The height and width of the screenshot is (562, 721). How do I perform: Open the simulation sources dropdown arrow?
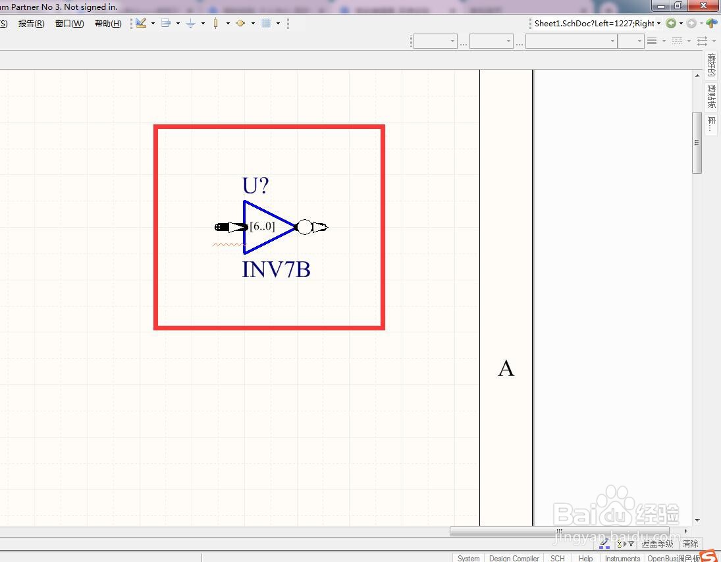253,23
